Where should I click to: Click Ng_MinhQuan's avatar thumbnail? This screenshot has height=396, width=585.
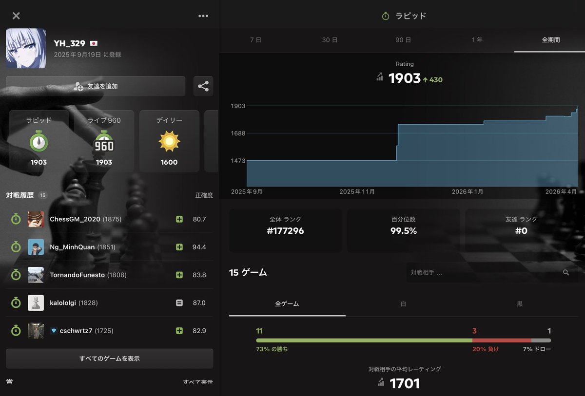point(36,247)
